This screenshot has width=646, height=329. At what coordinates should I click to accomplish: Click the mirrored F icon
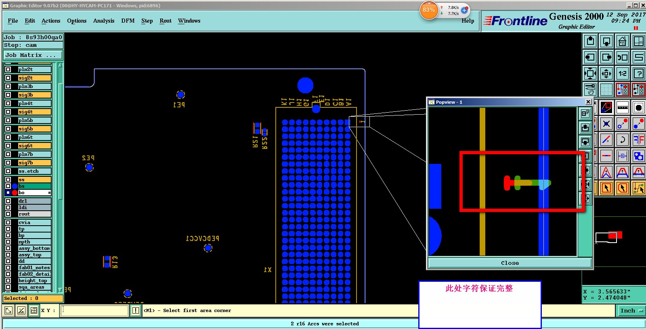(x=639, y=140)
